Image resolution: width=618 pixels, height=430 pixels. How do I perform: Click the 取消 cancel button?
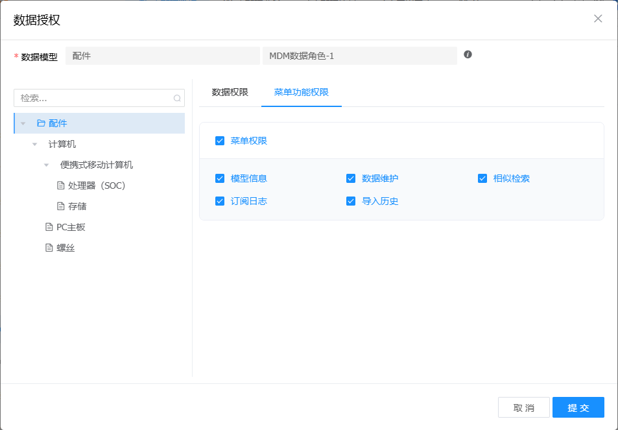[523, 407]
